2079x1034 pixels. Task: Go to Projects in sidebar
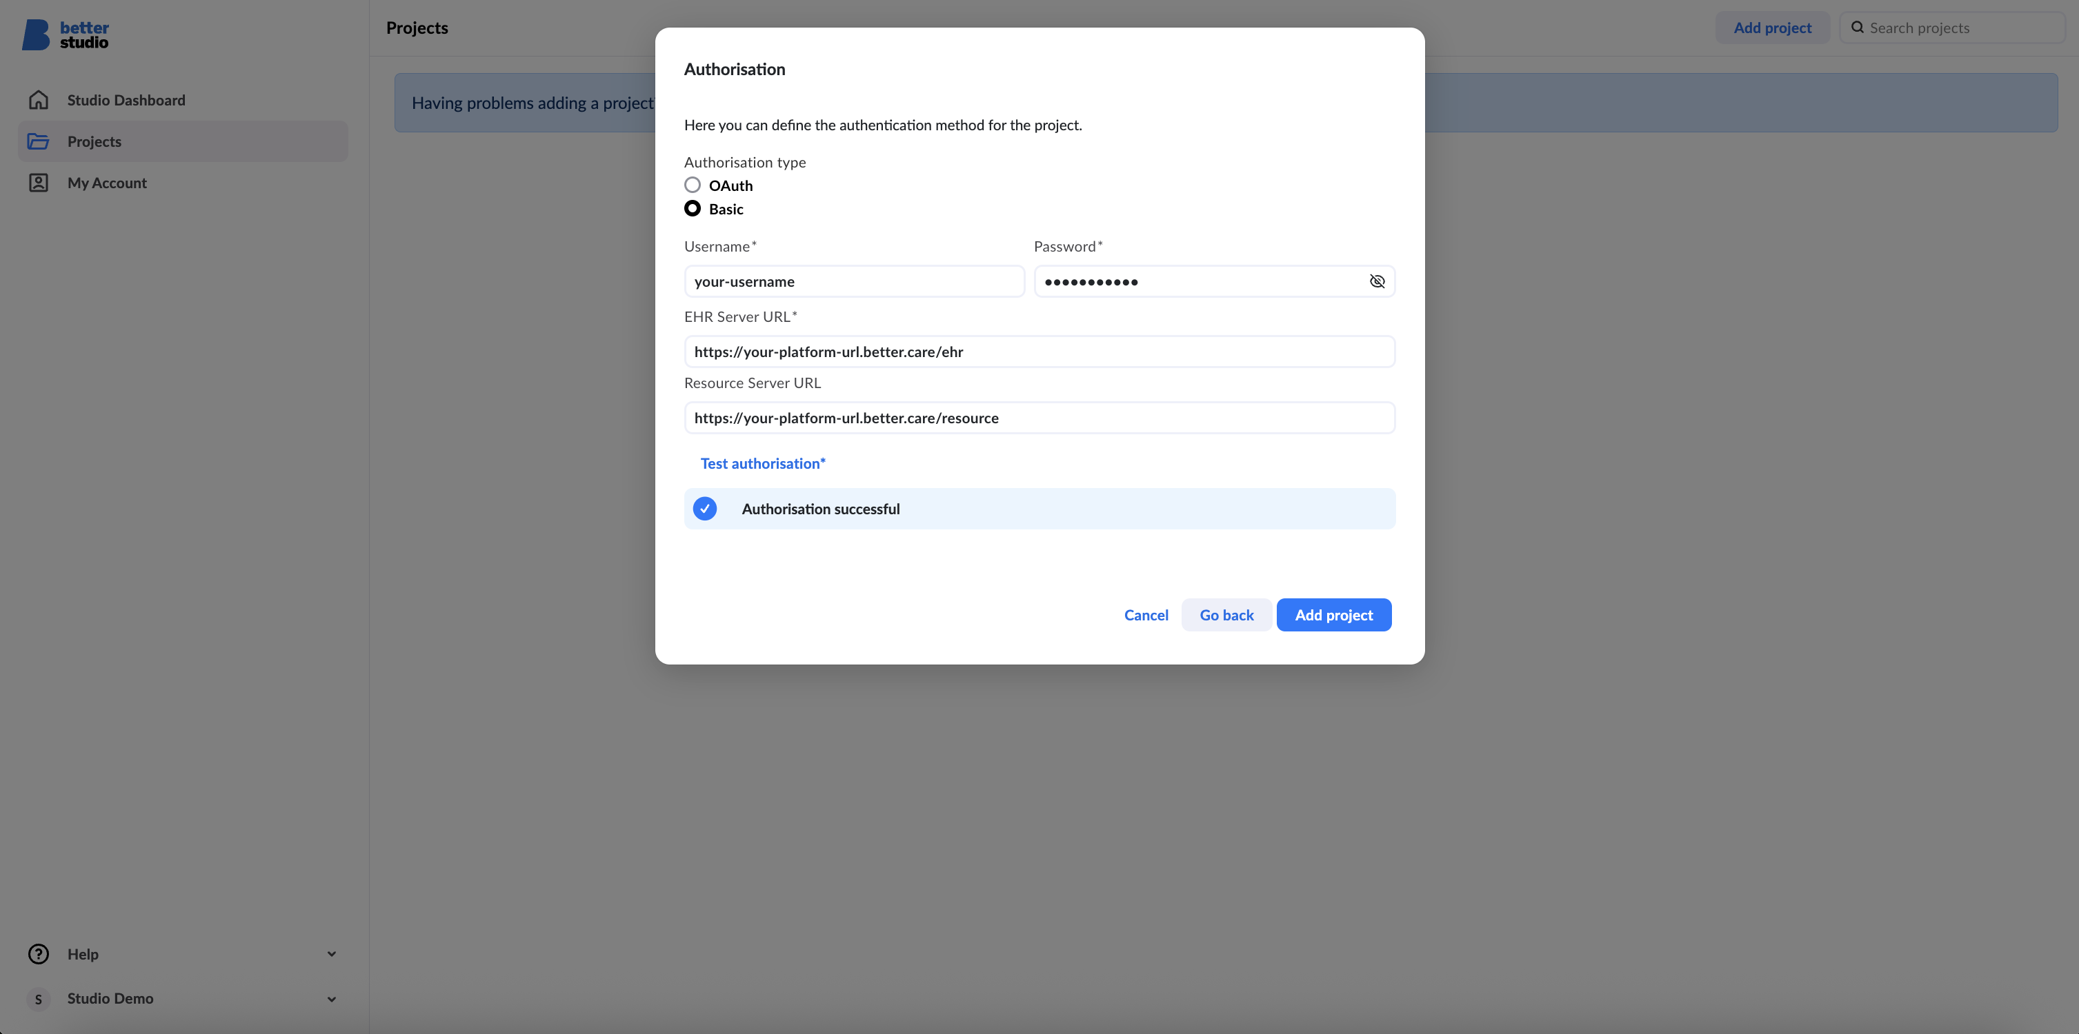tap(183, 141)
